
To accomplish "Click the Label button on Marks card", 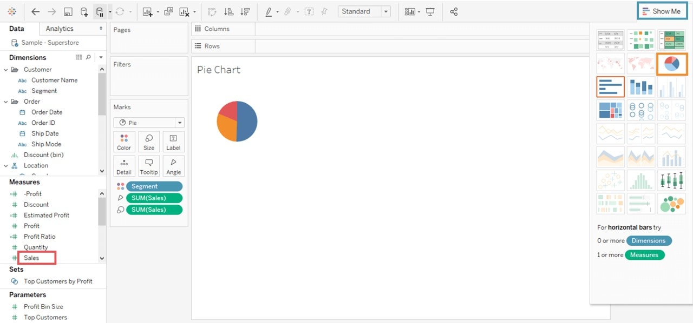I will 173,142.
